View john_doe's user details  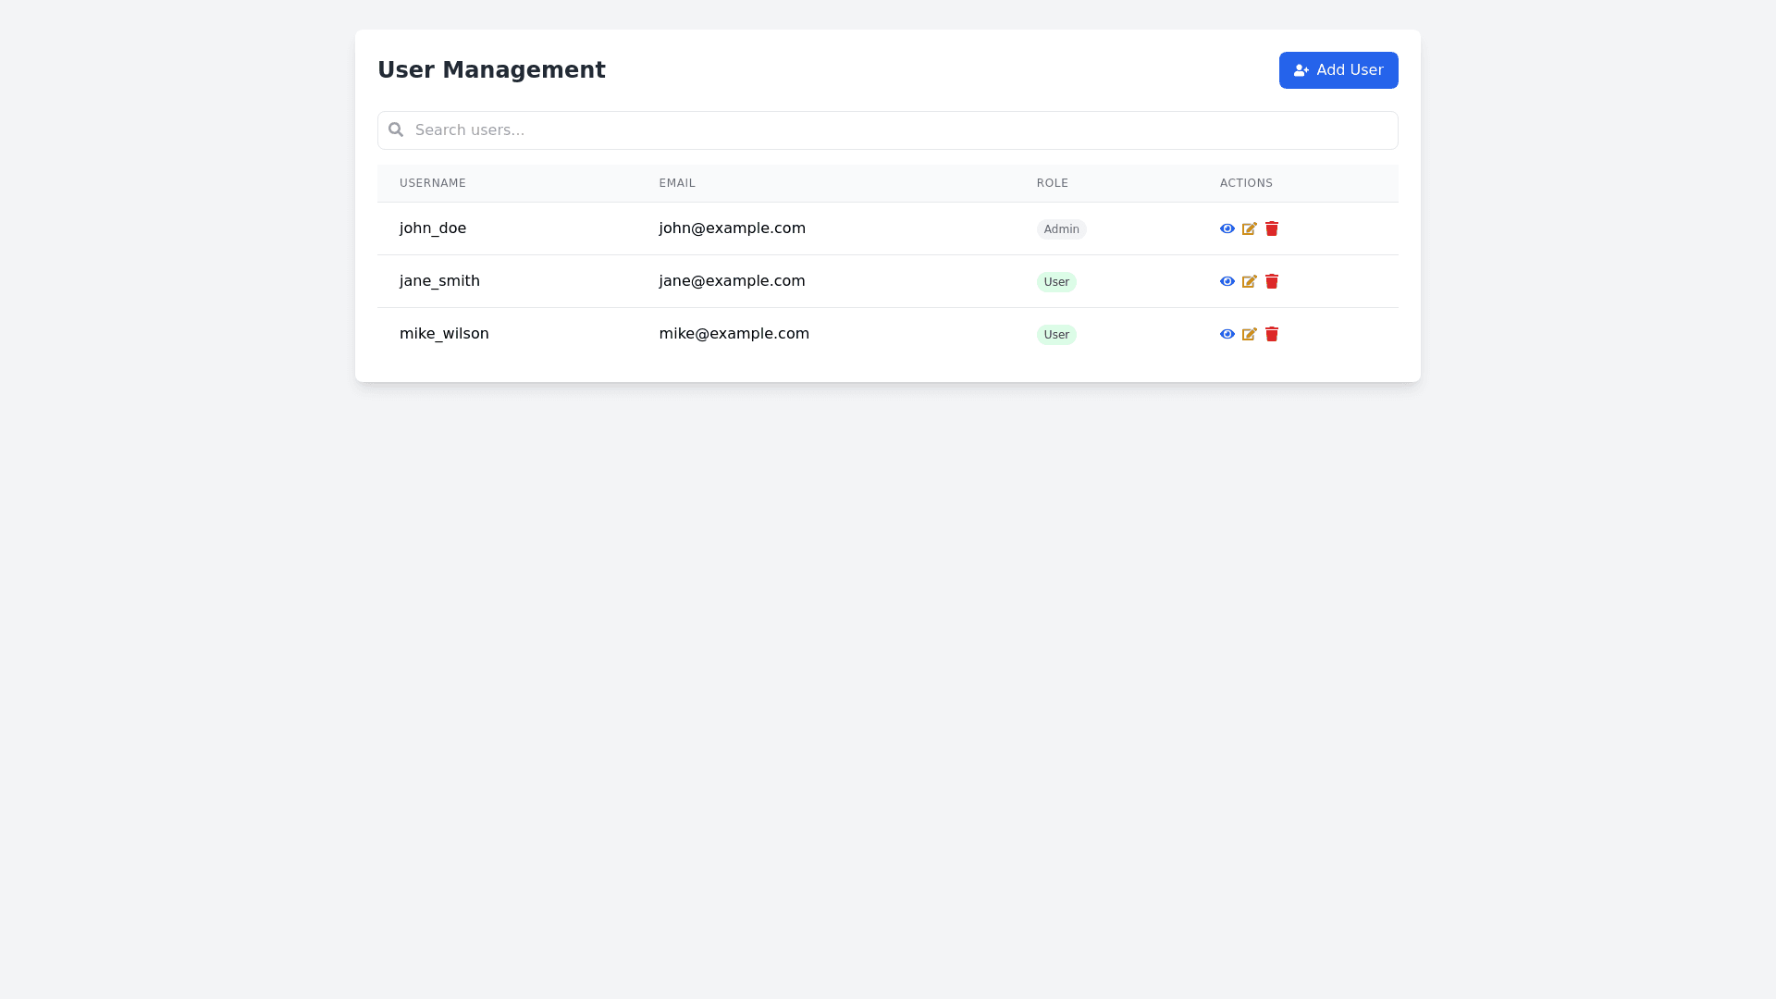pos(1227,228)
